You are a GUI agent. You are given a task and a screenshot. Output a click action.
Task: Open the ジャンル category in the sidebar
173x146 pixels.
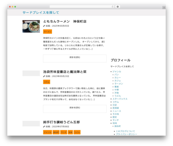[x=117, y=71]
